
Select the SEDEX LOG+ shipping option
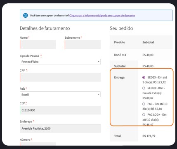[144, 88]
